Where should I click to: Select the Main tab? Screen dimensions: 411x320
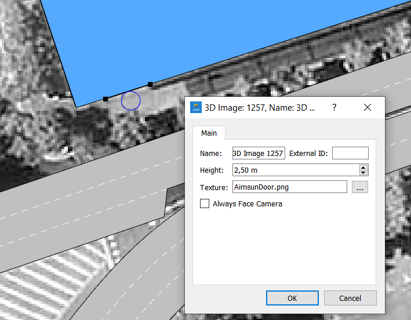tap(209, 133)
